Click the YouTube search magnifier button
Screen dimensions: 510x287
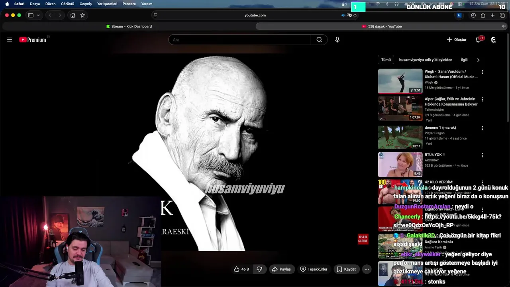(319, 39)
